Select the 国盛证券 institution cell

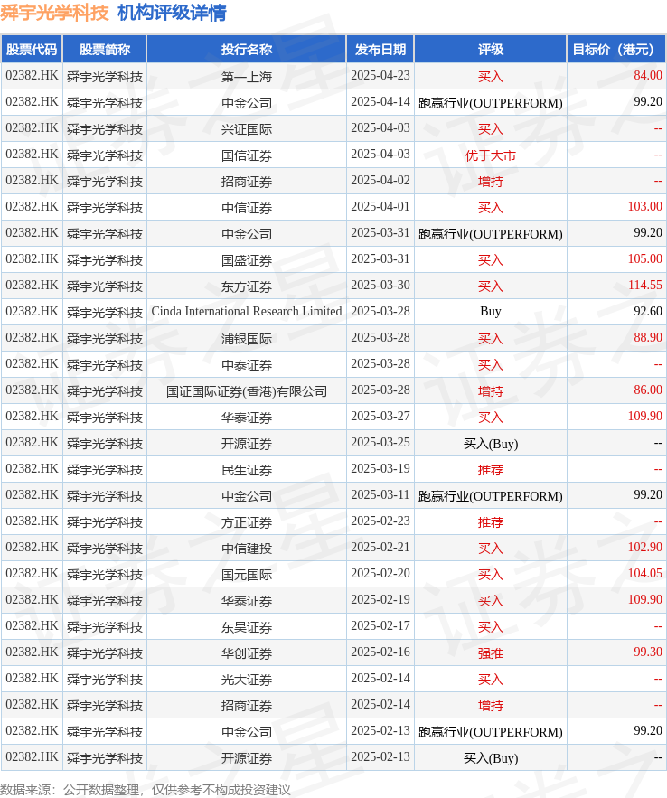tap(247, 260)
